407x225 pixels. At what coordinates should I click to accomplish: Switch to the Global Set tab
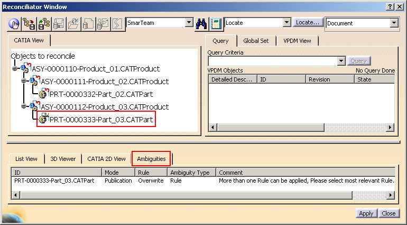pos(256,41)
